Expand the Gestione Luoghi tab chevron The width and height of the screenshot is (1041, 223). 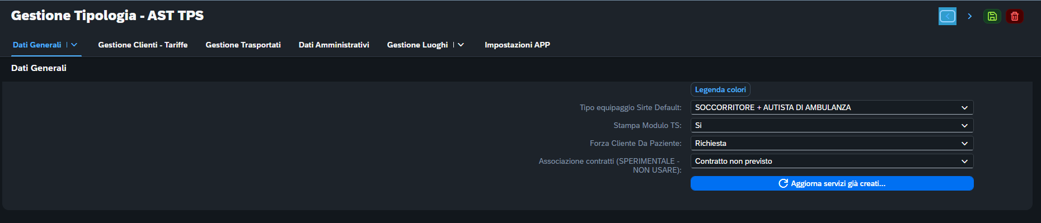coord(461,45)
